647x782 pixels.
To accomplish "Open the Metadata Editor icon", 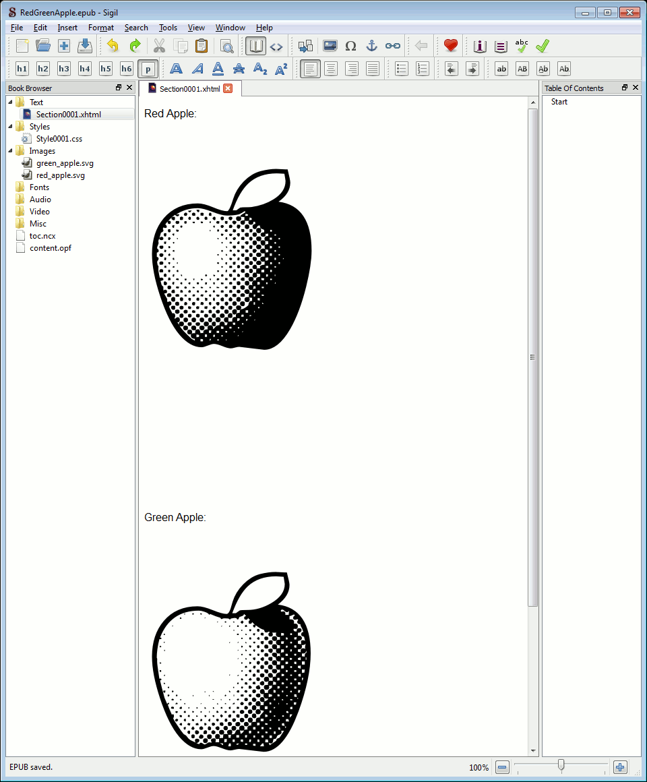I will pyautogui.click(x=479, y=46).
